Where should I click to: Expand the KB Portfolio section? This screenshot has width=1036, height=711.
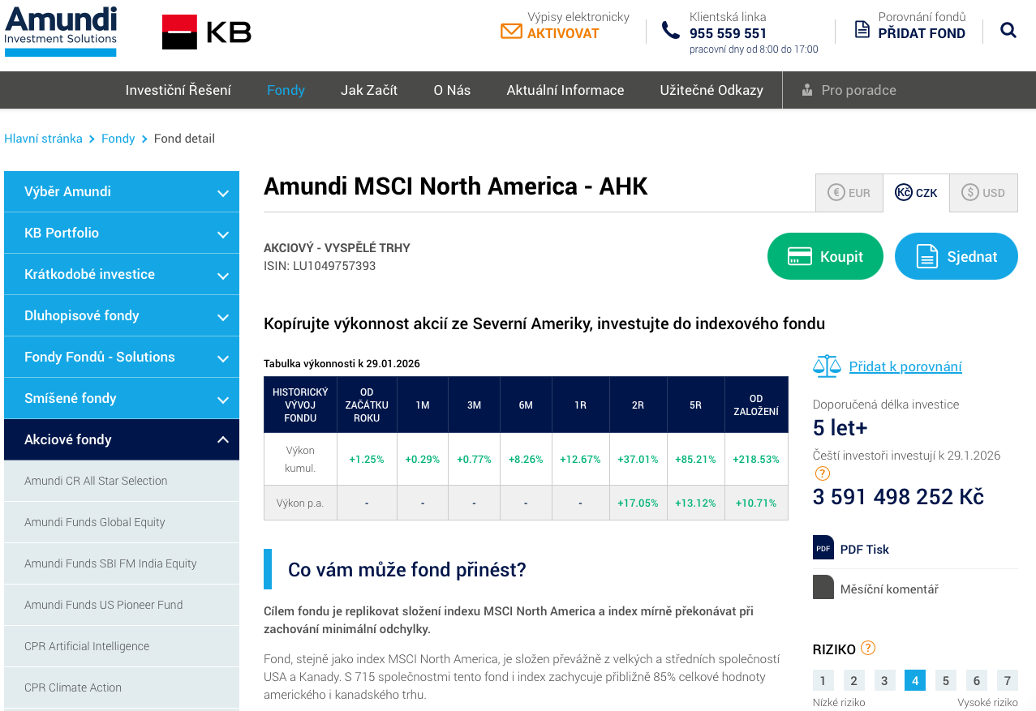(x=121, y=233)
